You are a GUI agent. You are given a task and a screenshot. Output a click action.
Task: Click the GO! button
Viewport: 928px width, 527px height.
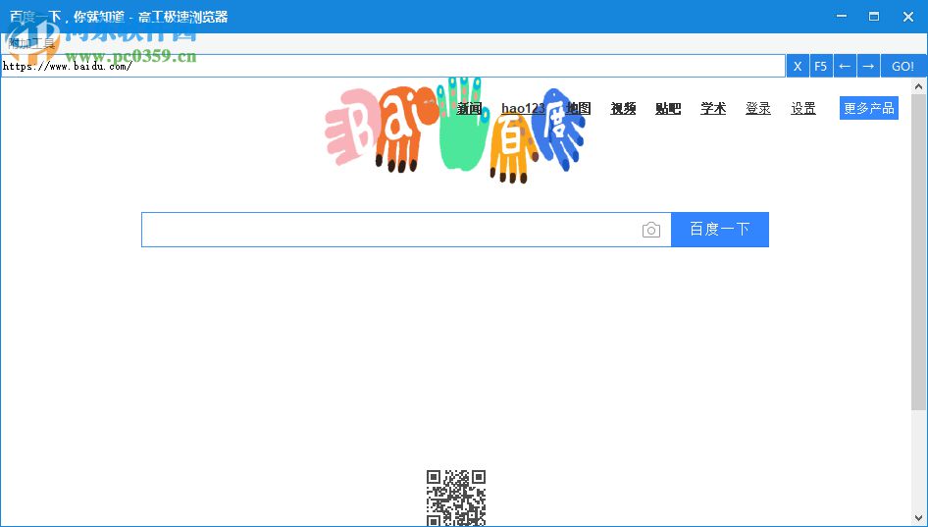[x=903, y=67]
